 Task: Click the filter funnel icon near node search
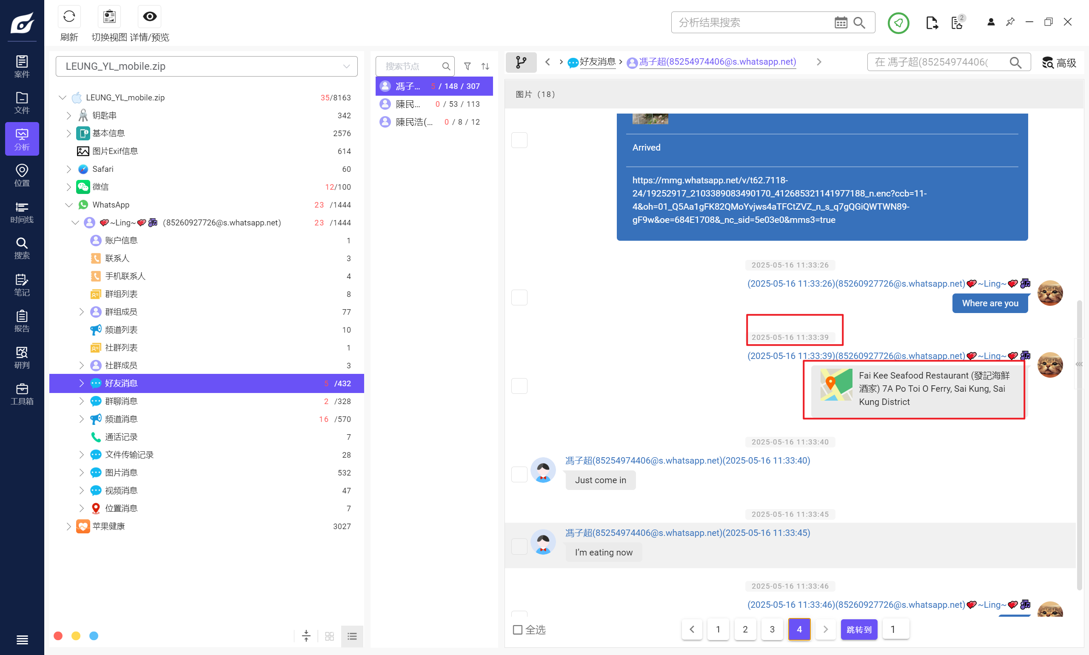[x=467, y=66]
